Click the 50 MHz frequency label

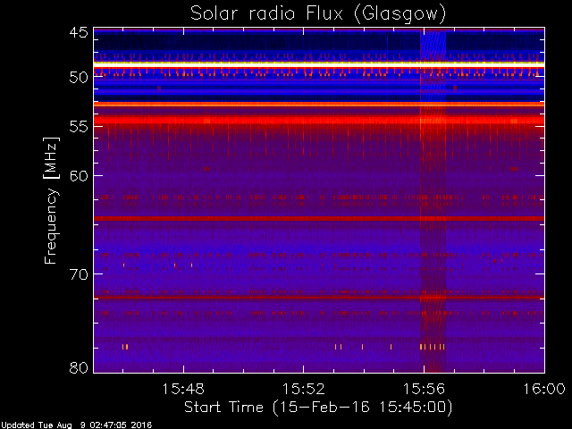[80, 78]
